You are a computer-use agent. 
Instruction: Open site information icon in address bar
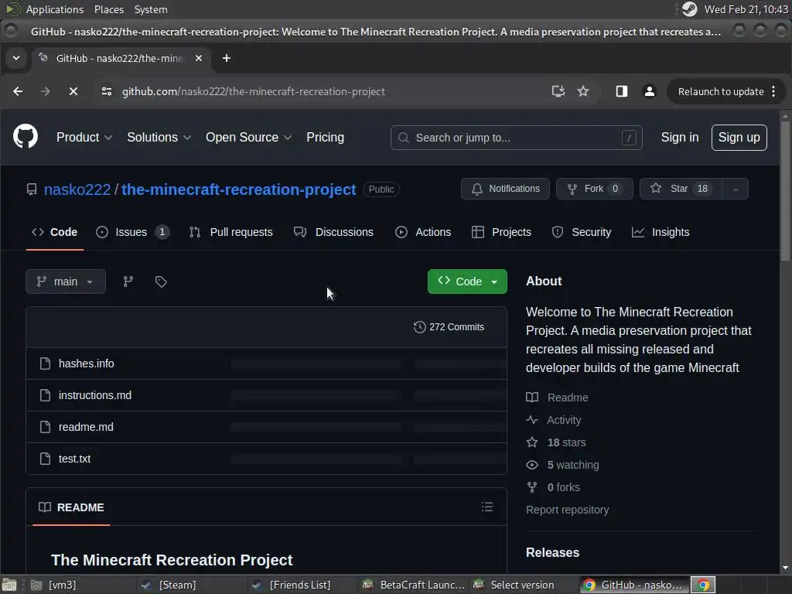[107, 91]
